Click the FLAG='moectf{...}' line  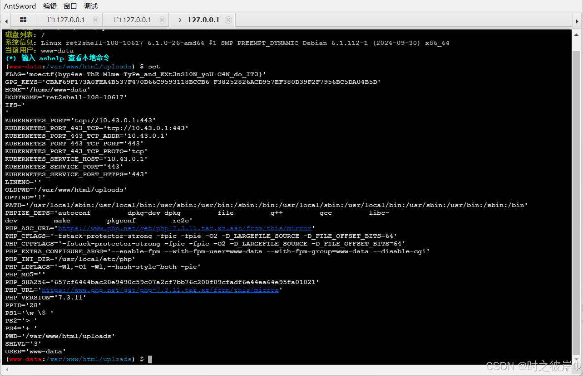click(136, 74)
